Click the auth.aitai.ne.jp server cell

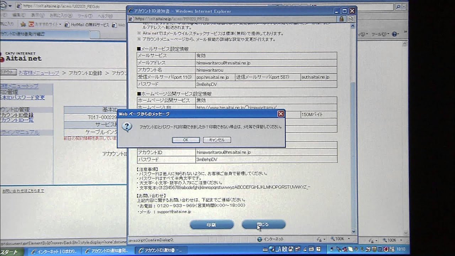318,77
